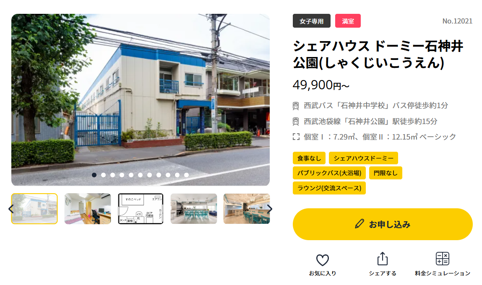
Task: Click the share upload icon
Action: click(383, 259)
